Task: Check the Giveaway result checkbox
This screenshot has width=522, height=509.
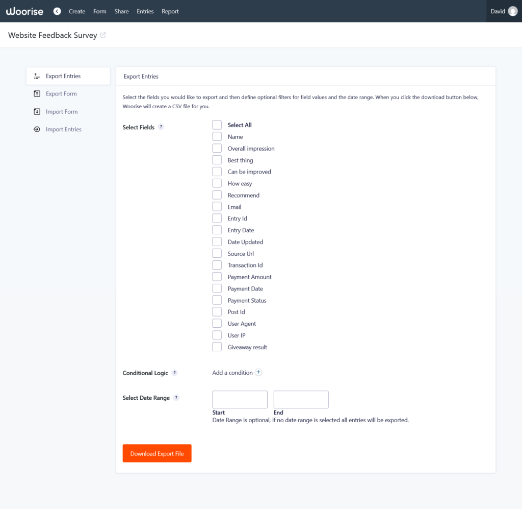Action: [217, 347]
